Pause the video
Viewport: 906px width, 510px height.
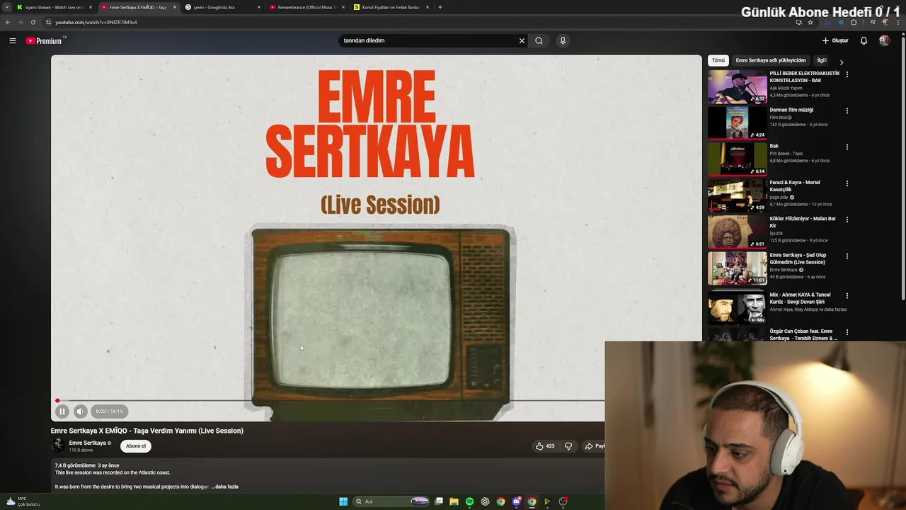point(62,411)
